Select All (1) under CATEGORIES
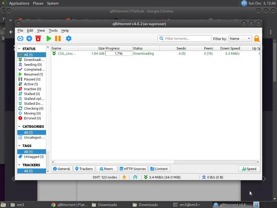The image size is (277, 208). (32, 132)
